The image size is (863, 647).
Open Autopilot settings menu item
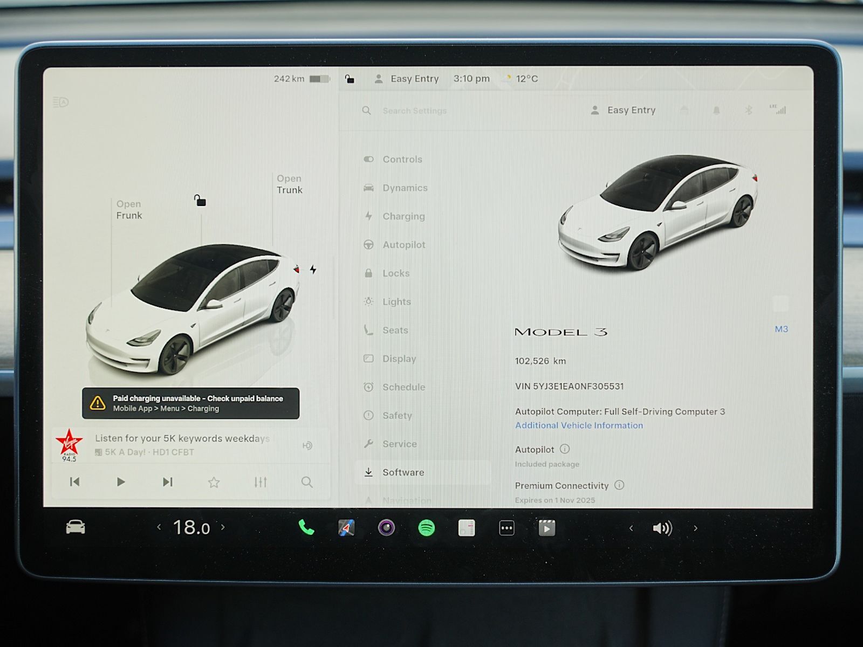(403, 245)
